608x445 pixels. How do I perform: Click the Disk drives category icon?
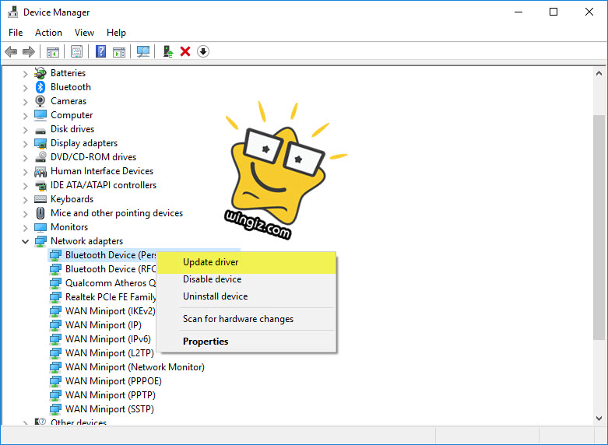(x=40, y=131)
